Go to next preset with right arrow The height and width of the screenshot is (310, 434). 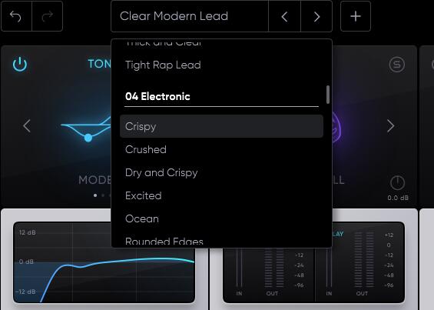[316, 17]
